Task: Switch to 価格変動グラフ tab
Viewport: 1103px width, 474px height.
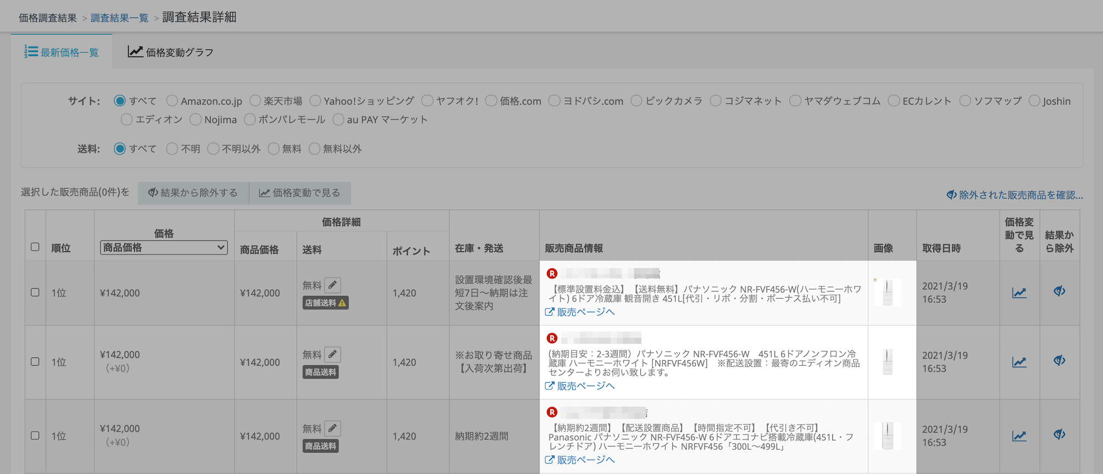Action: [x=171, y=52]
